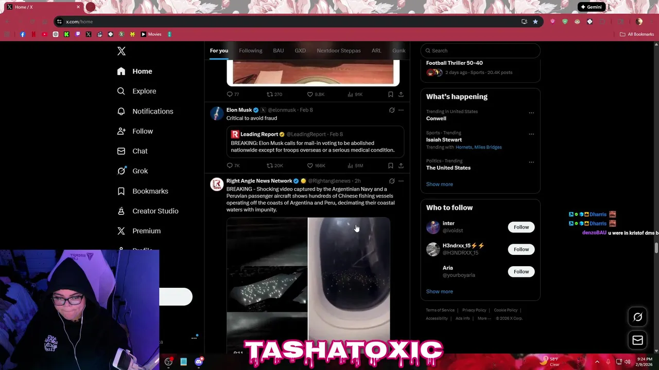Open the Movies bookmark
This screenshot has height=370, width=659.
[x=151, y=34]
